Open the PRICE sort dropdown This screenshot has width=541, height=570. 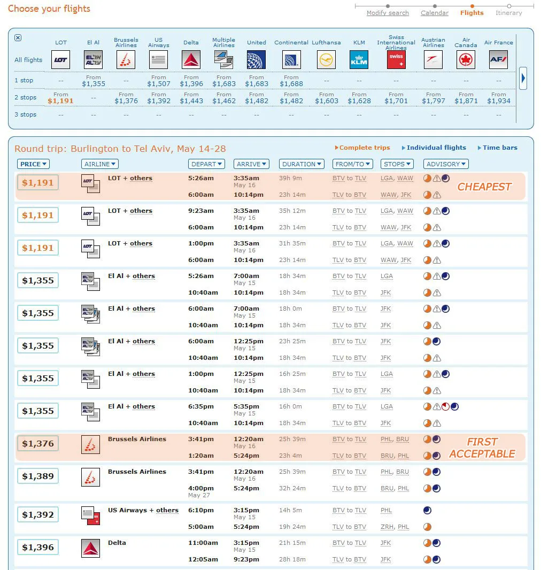pos(33,164)
